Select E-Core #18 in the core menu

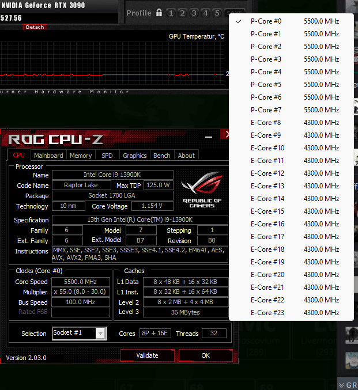click(x=291, y=249)
